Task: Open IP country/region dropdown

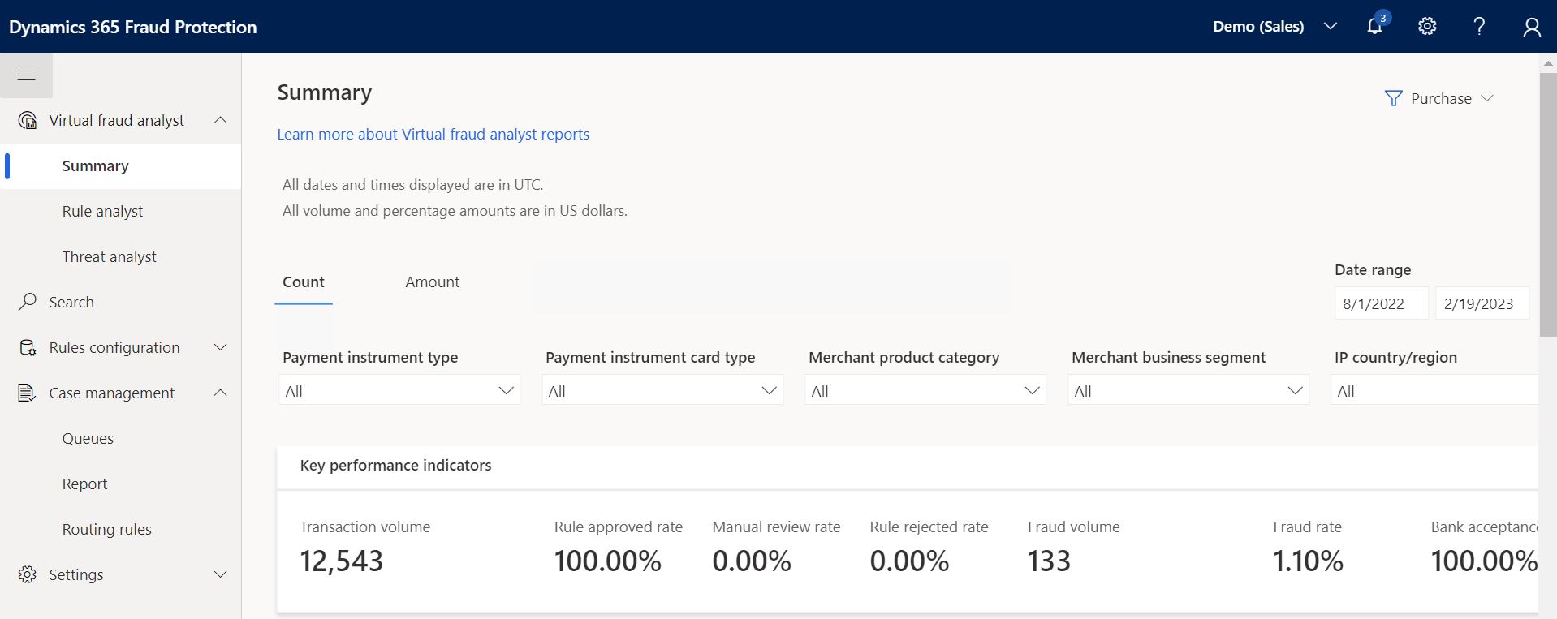Action: [x=1434, y=390]
